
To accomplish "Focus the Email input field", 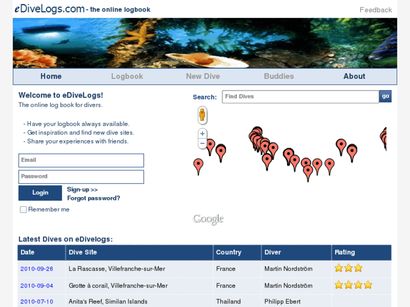I will (x=81, y=161).
